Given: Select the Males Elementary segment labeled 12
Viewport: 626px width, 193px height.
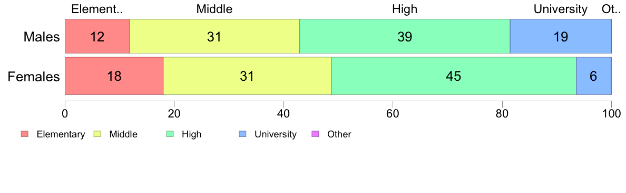Looking at the screenshot, I should tap(97, 36).
